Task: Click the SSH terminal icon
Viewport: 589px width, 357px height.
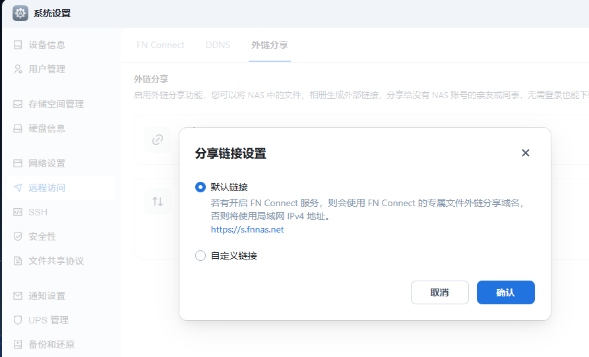Action: coord(18,212)
